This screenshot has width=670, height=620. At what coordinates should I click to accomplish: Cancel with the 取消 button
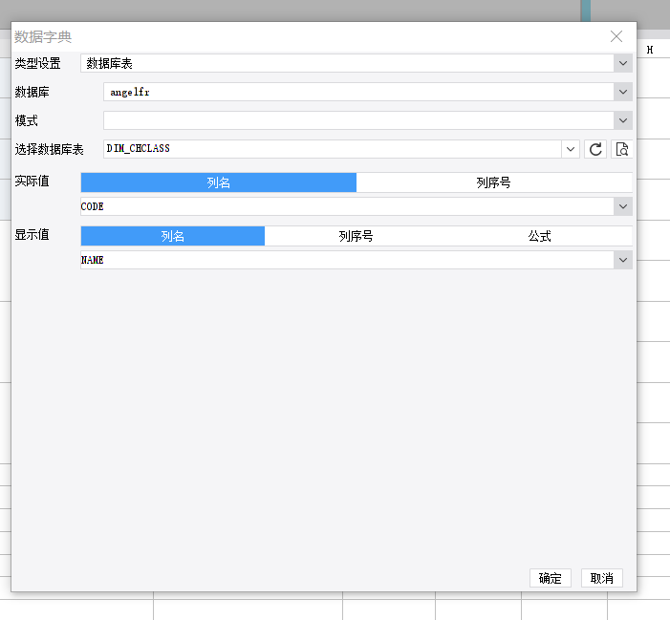click(x=601, y=578)
